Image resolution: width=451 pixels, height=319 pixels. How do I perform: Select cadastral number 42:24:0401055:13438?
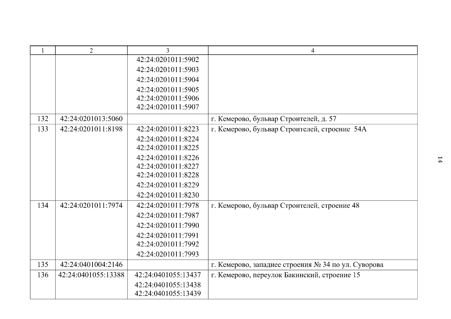(x=167, y=285)
